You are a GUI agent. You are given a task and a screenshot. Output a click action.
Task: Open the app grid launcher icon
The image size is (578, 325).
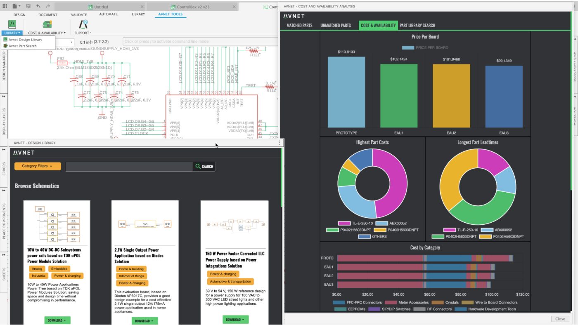[x=5, y=6]
